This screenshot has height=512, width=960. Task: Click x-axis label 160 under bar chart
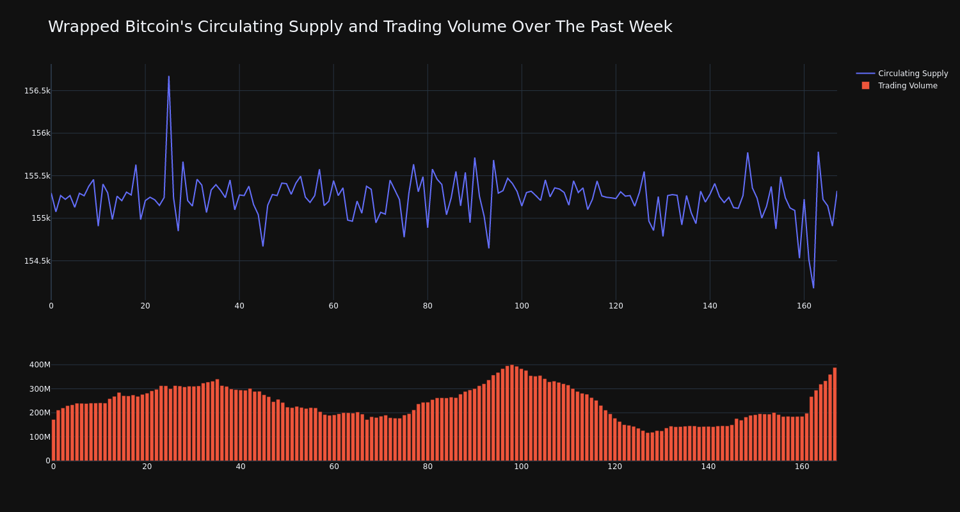point(802,467)
